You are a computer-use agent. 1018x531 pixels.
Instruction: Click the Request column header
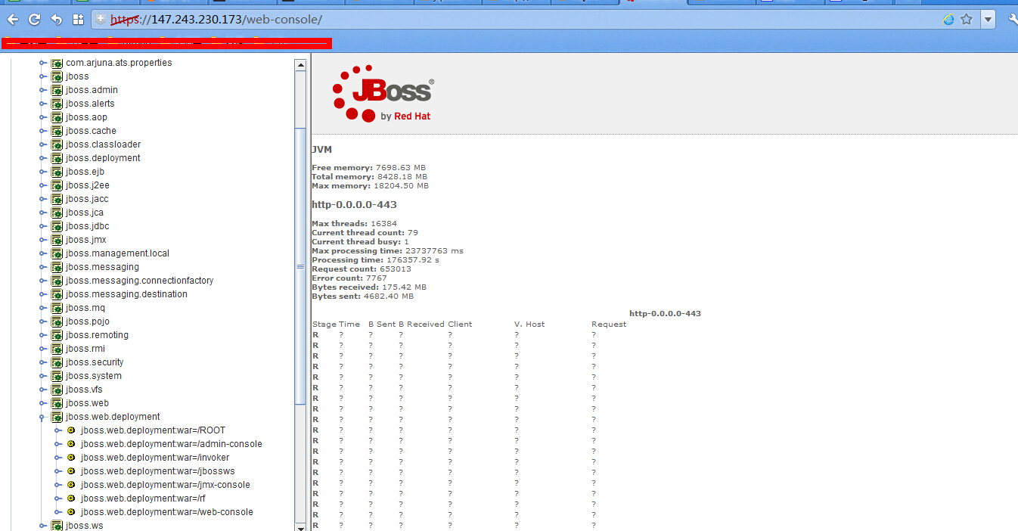click(x=609, y=324)
